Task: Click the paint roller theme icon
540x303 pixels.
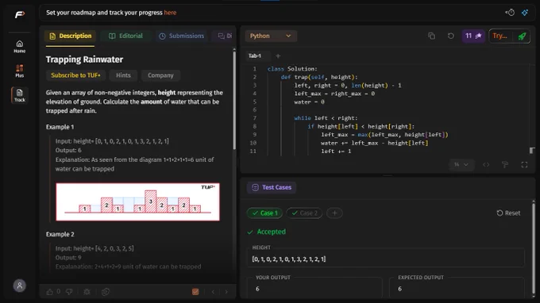Action: tap(505, 165)
